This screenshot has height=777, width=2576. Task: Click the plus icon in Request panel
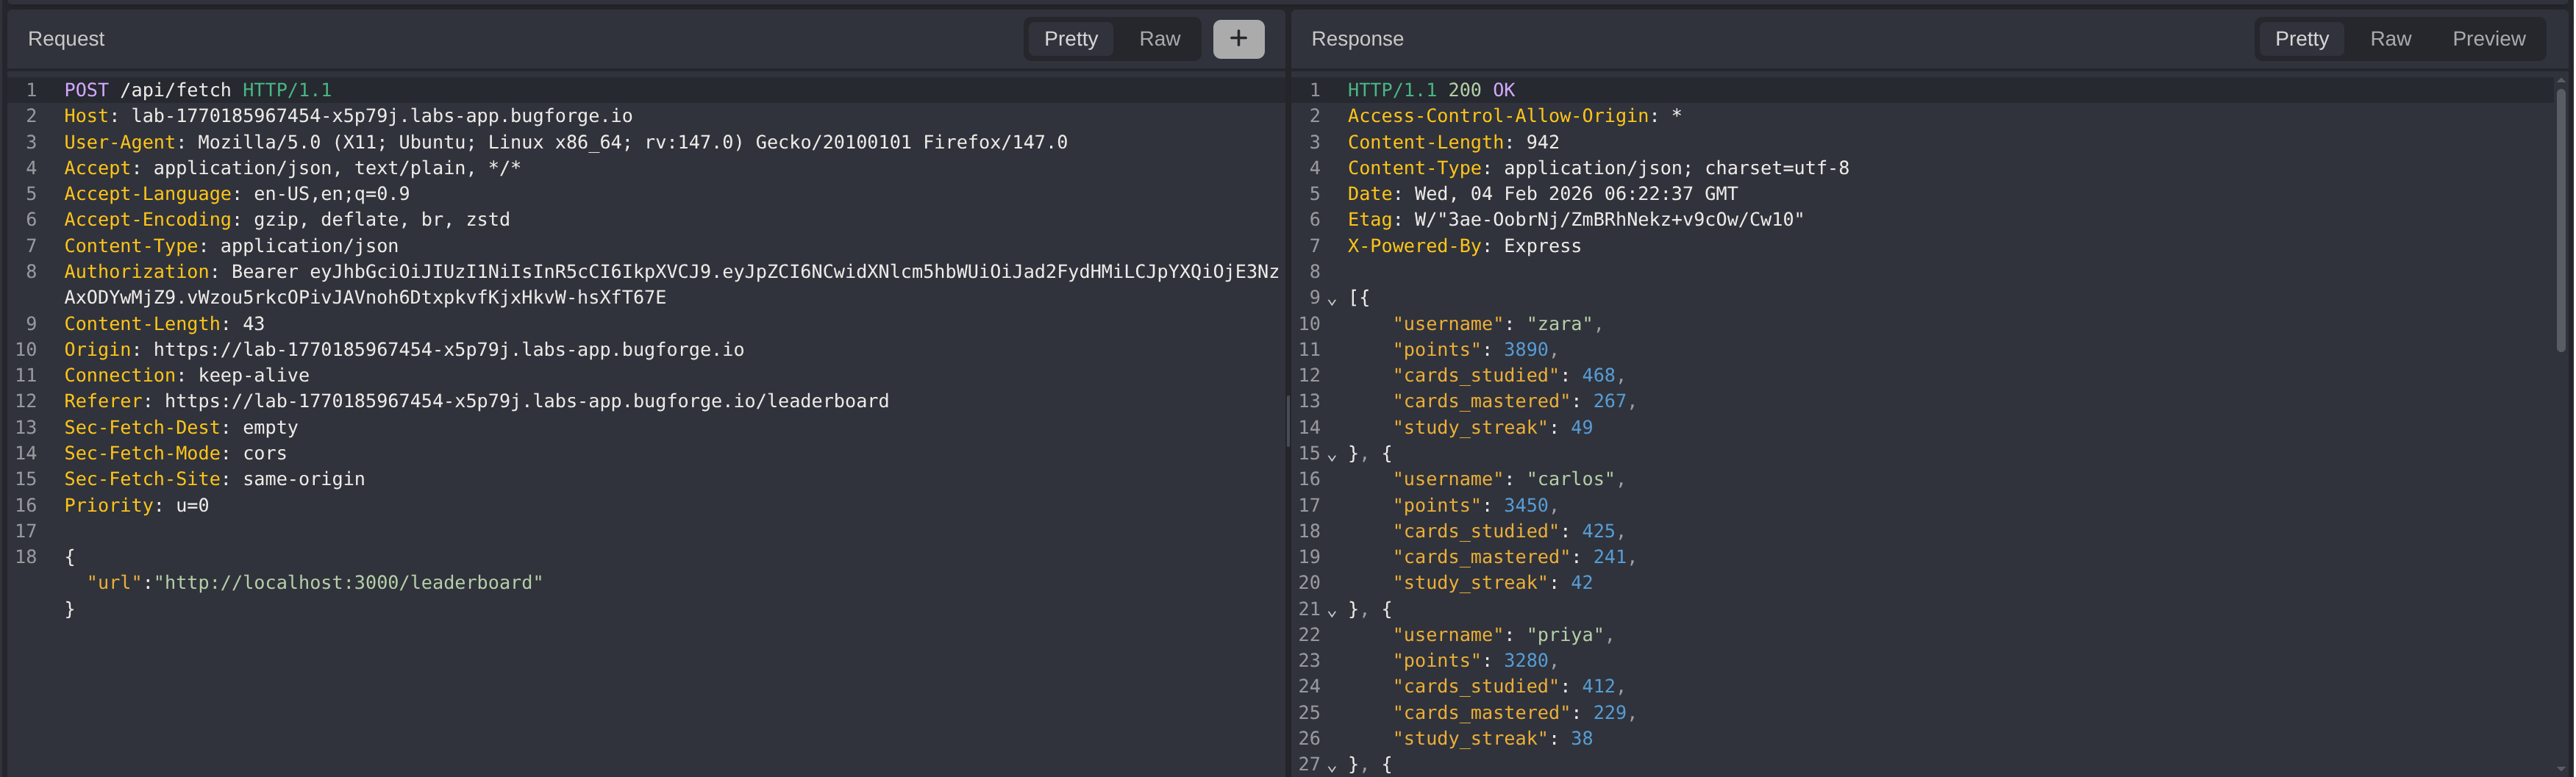(1238, 39)
